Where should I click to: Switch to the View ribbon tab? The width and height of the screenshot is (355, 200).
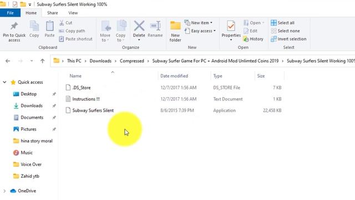(x=73, y=13)
